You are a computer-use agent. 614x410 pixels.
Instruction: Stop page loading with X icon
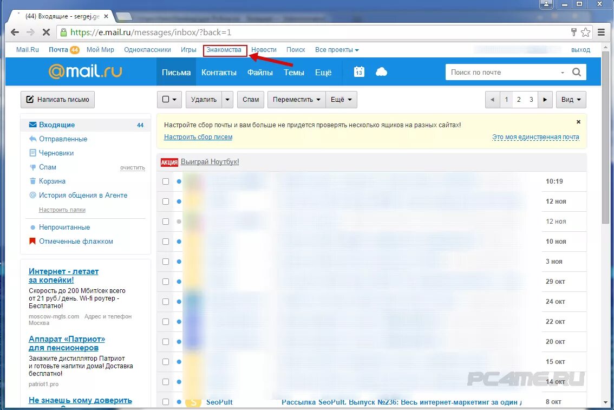(x=46, y=32)
